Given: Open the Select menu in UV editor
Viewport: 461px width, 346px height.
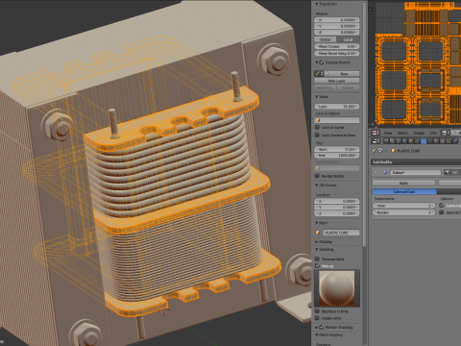Looking at the screenshot, I should click(403, 133).
